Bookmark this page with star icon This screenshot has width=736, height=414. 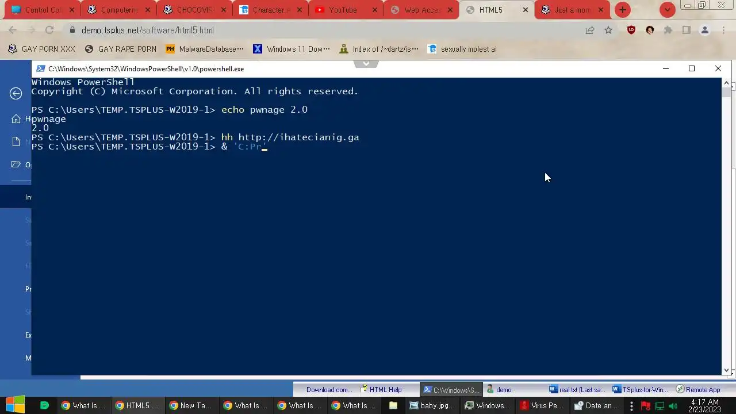point(608,30)
